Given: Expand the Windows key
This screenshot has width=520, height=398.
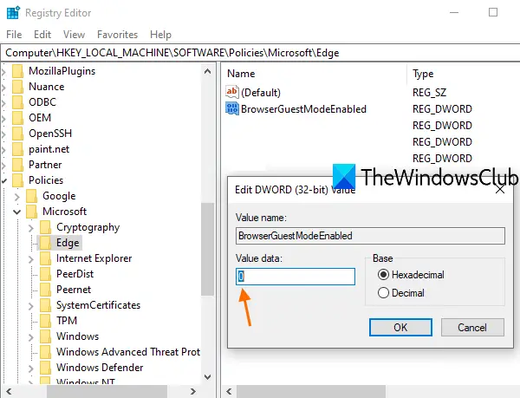Looking at the screenshot, I should point(31,336).
